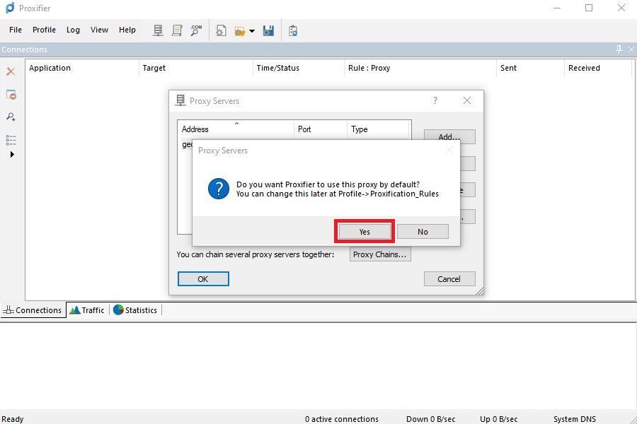Expand the sidebar black arrow
The image size is (637, 424).
tap(12, 155)
